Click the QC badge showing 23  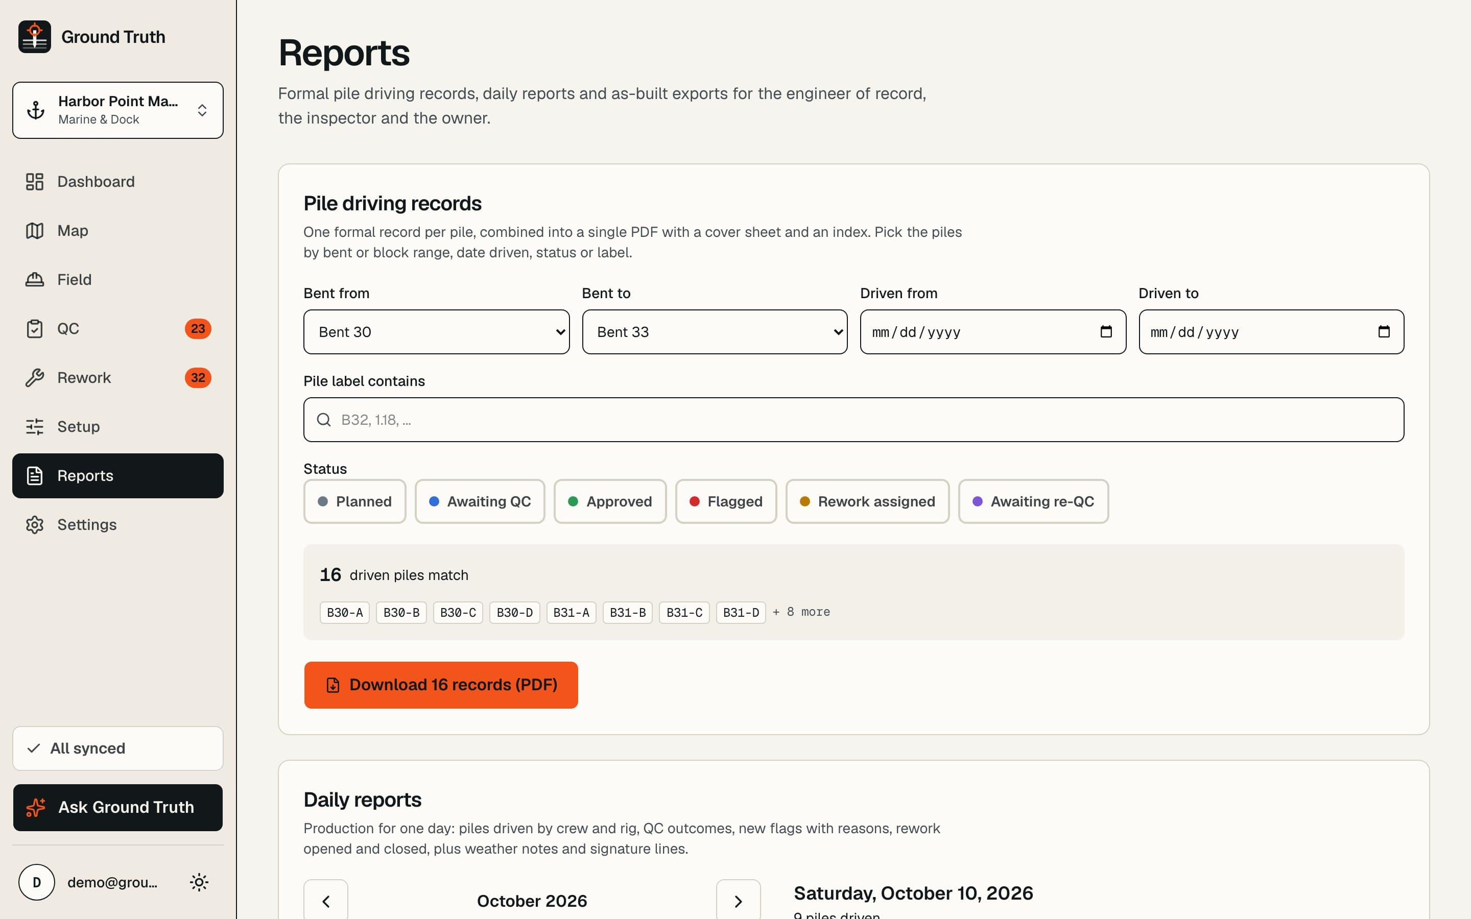(198, 329)
